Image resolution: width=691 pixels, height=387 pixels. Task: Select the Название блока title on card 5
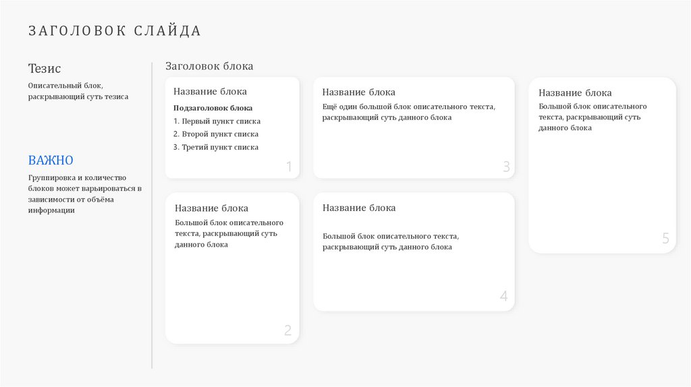click(575, 93)
